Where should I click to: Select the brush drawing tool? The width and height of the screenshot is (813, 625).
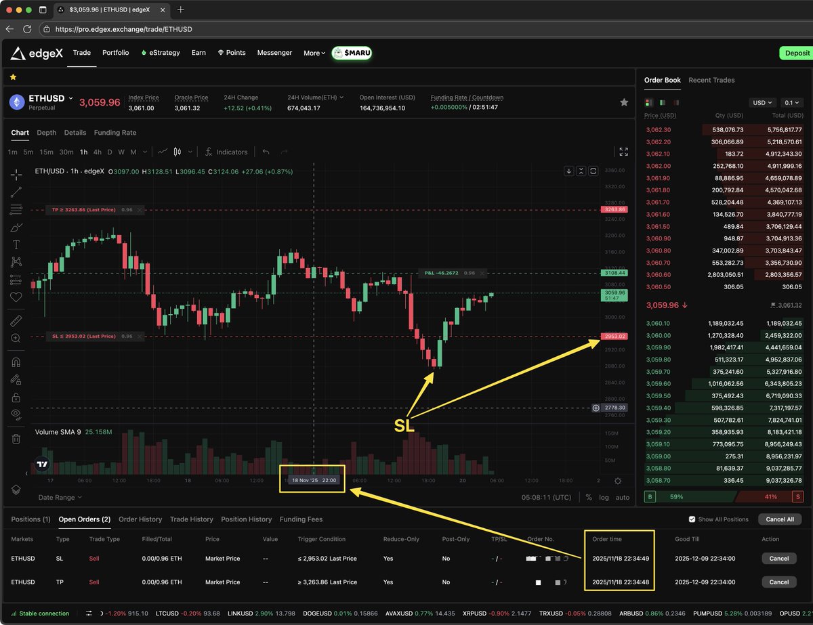point(16,228)
